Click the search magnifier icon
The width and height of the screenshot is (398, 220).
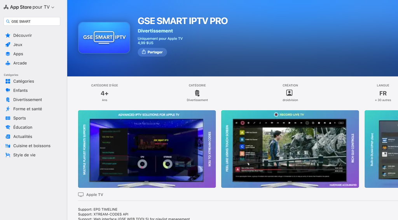click(8, 21)
